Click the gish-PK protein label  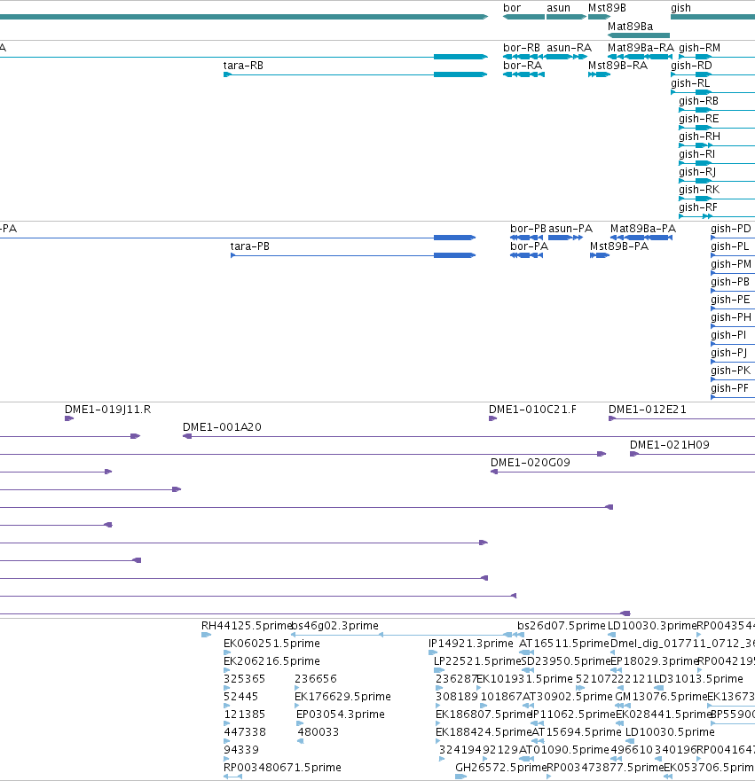731,370
